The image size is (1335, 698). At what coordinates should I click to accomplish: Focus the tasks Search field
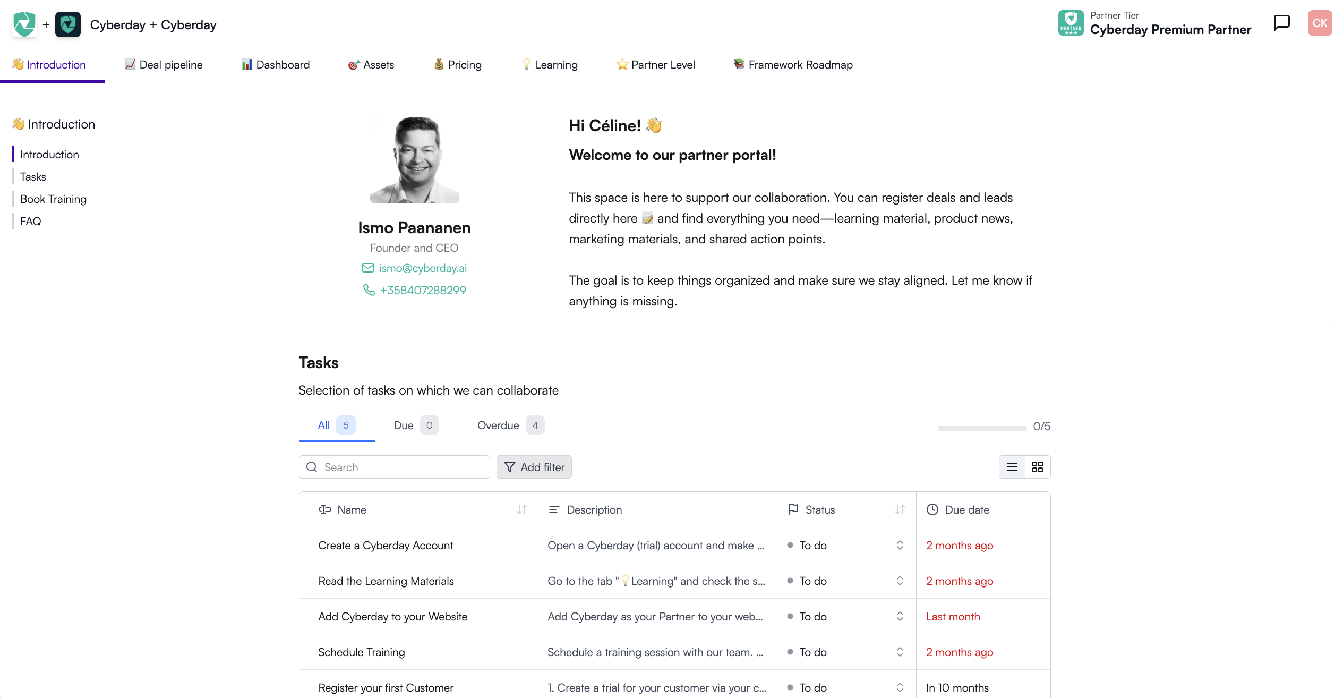(x=394, y=467)
